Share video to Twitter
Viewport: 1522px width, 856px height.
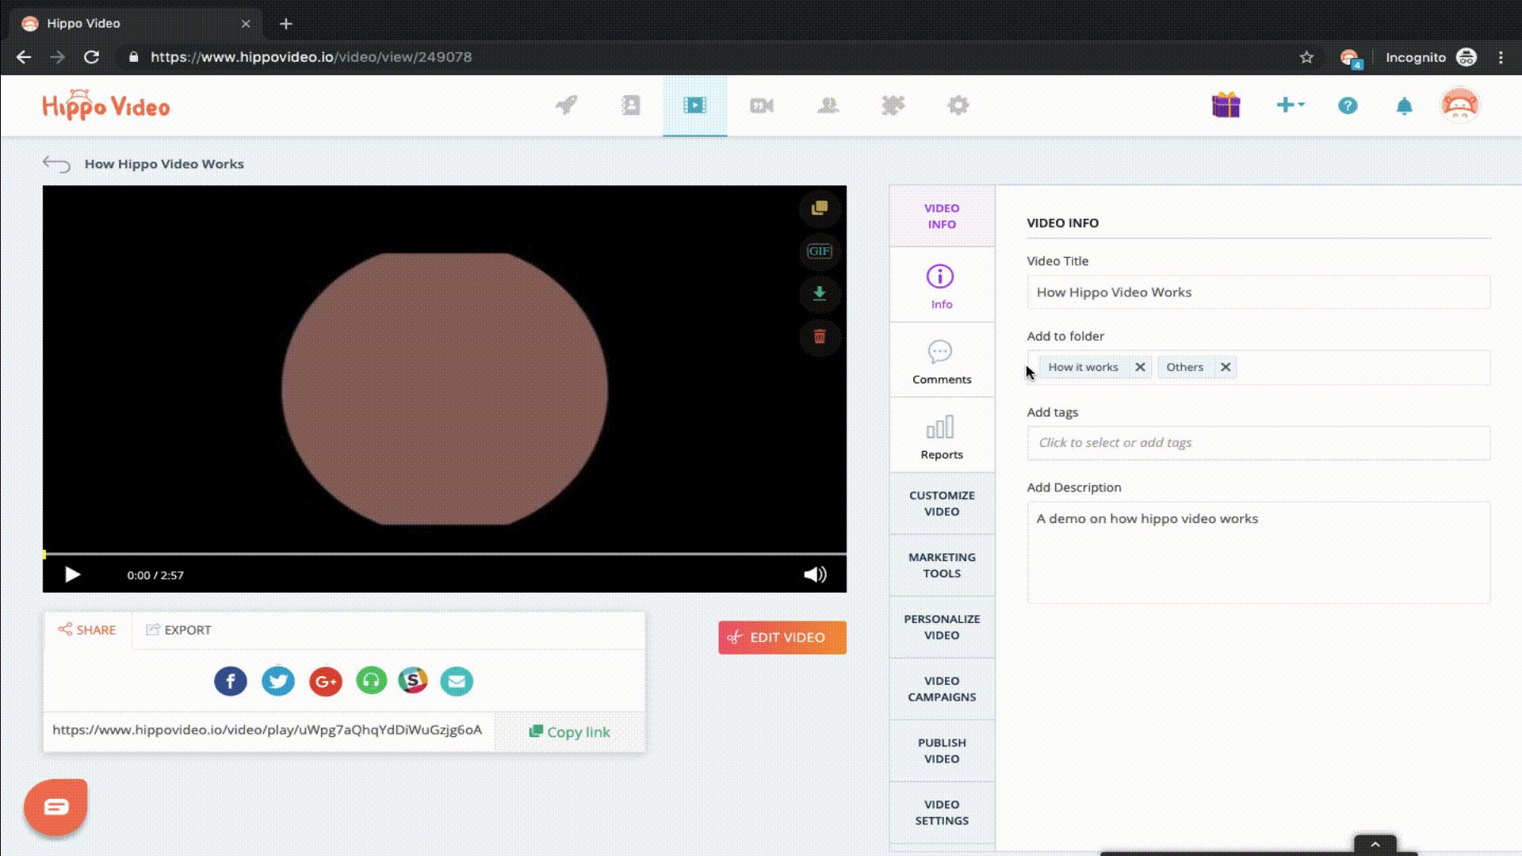(278, 680)
